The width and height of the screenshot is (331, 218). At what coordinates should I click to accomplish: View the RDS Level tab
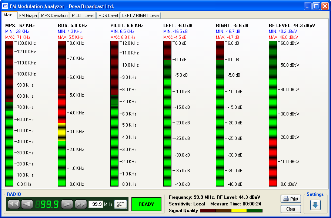click(108, 15)
